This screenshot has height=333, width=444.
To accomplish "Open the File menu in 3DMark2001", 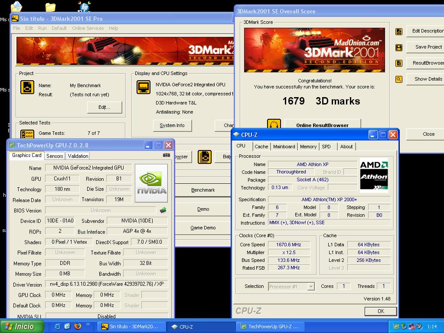I will pos(17,28).
